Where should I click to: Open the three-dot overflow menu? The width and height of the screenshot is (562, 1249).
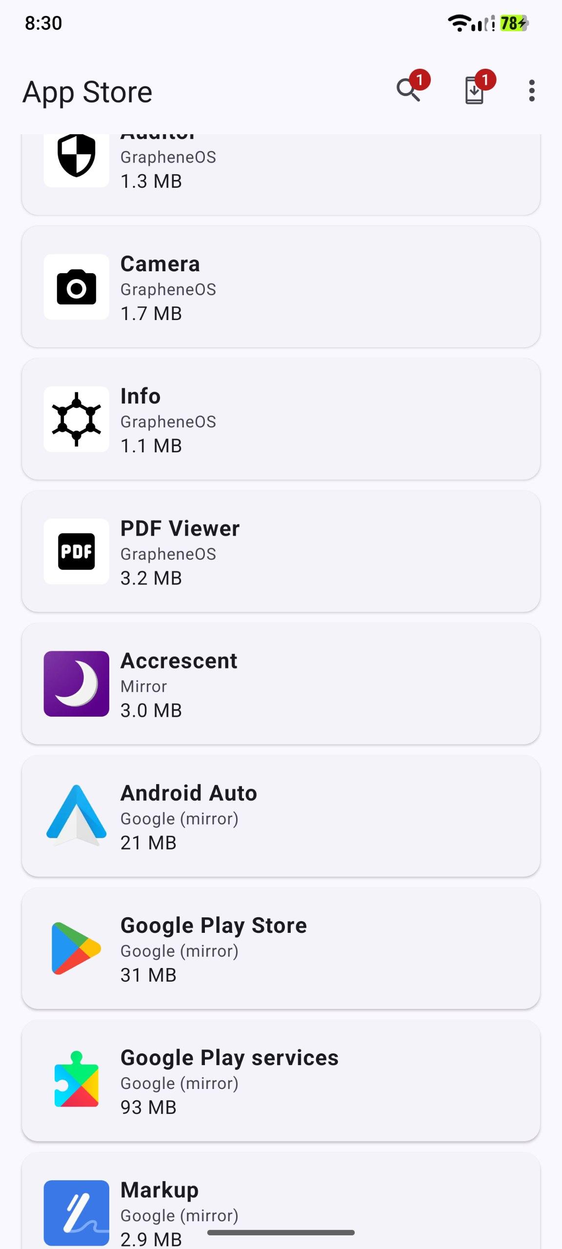tap(532, 91)
